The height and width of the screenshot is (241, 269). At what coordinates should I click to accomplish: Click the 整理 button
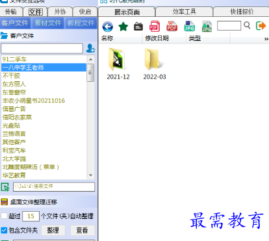[53, 230]
